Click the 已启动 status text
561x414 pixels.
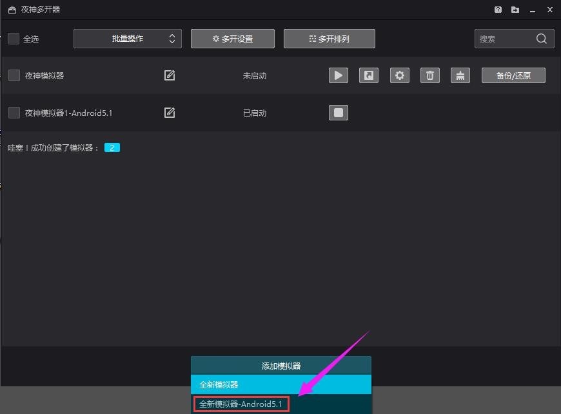click(254, 113)
